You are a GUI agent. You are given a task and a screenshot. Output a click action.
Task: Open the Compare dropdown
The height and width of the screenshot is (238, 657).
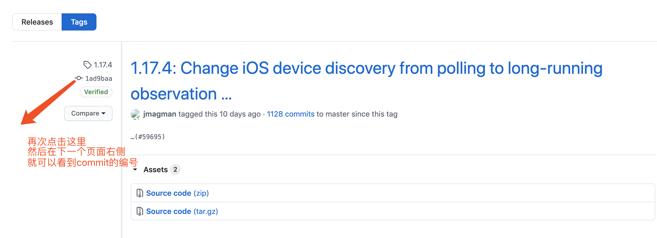tap(88, 113)
